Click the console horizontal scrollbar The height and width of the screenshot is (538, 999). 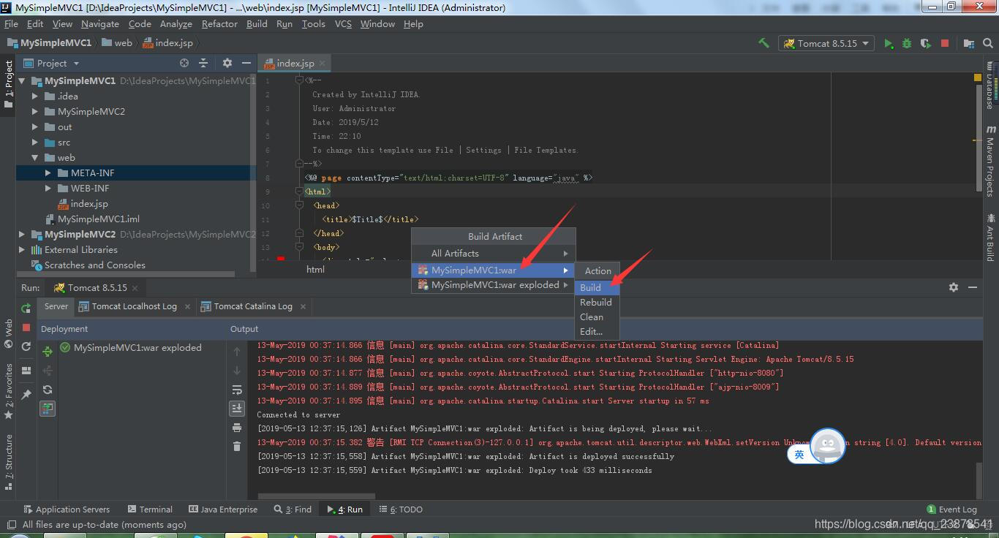[317, 496]
